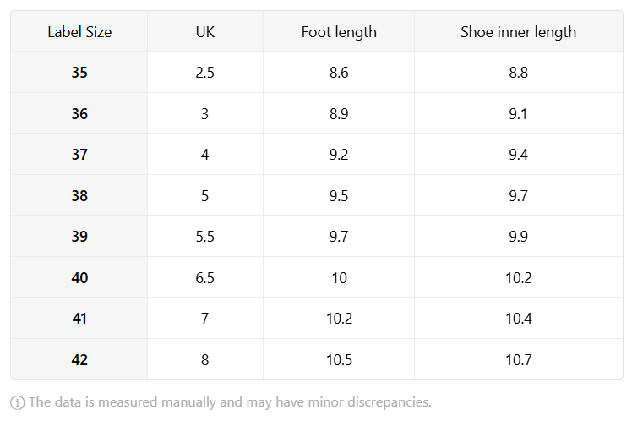Click label size 38 cell
Image resolution: width=632 pixels, height=426 pixels.
79,195
